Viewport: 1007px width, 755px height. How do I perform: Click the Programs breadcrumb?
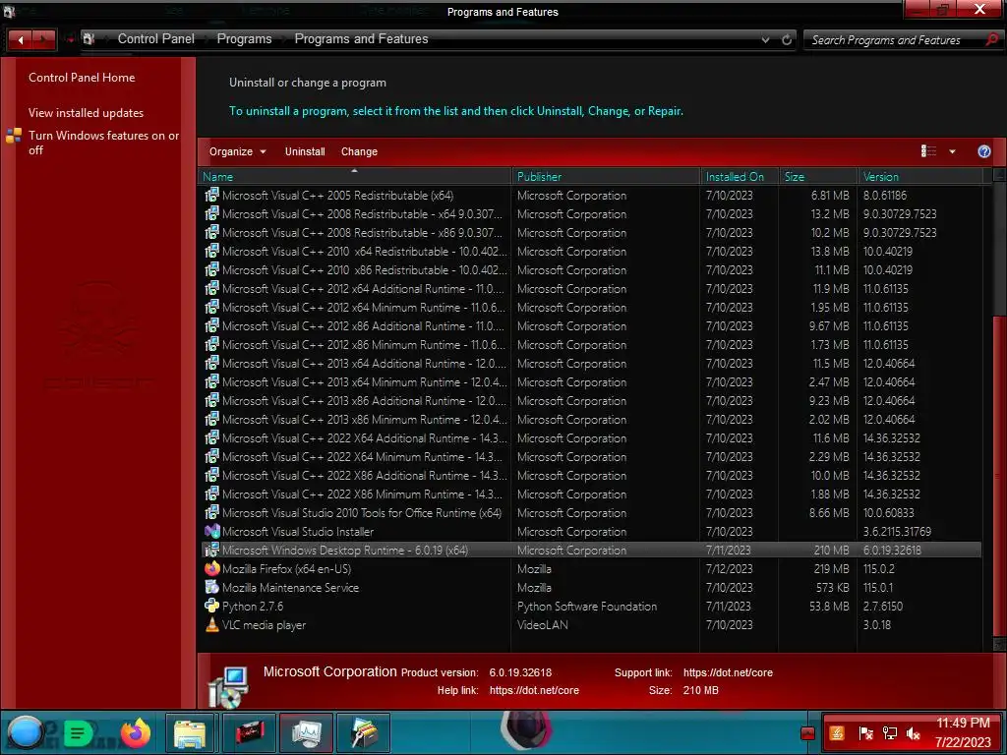tap(244, 39)
